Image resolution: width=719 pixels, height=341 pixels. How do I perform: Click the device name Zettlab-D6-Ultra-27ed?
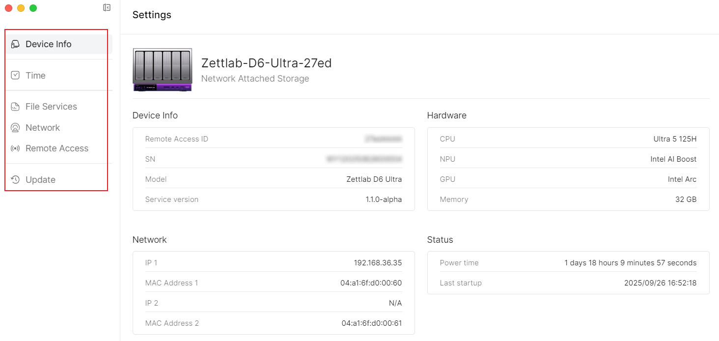coord(266,63)
